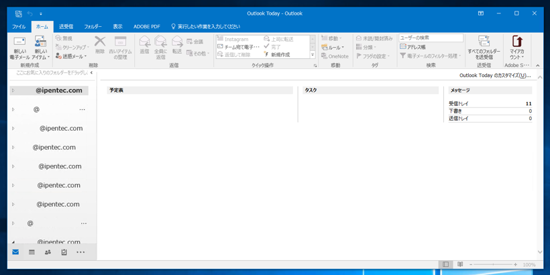Open Outlook Today のカスタマイズ link
The width and height of the screenshot is (550, 275).
tap(495, 75)
